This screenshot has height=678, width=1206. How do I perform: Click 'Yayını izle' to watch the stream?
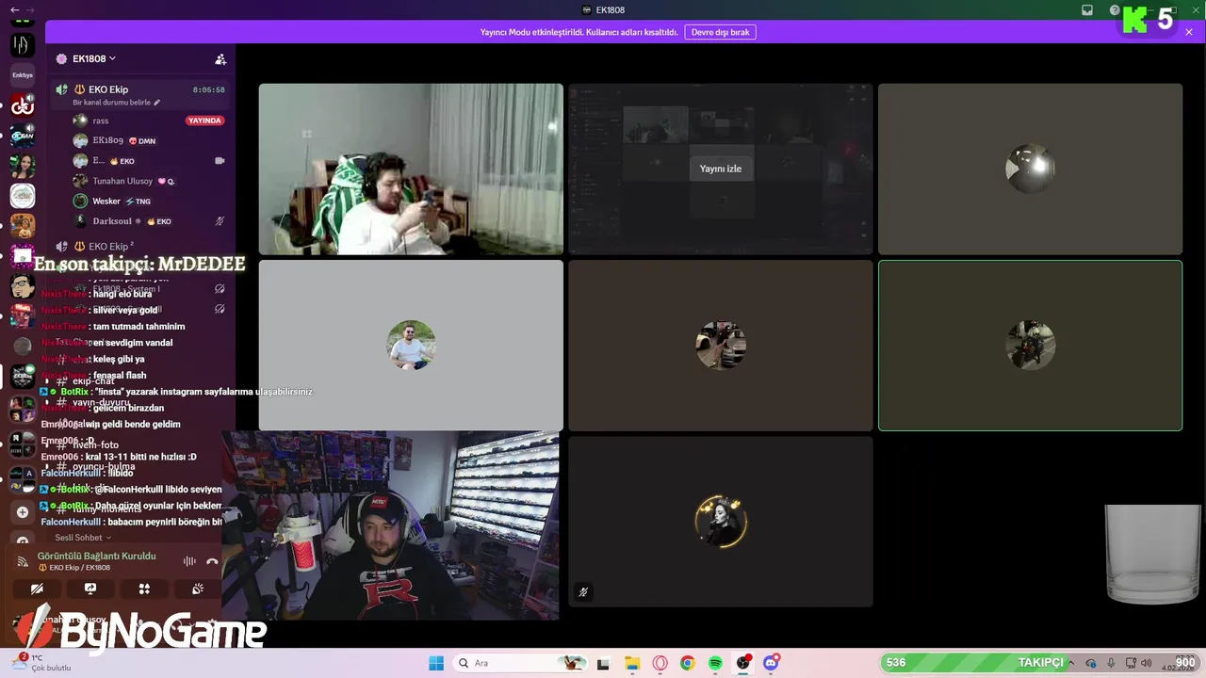(721, 169)
